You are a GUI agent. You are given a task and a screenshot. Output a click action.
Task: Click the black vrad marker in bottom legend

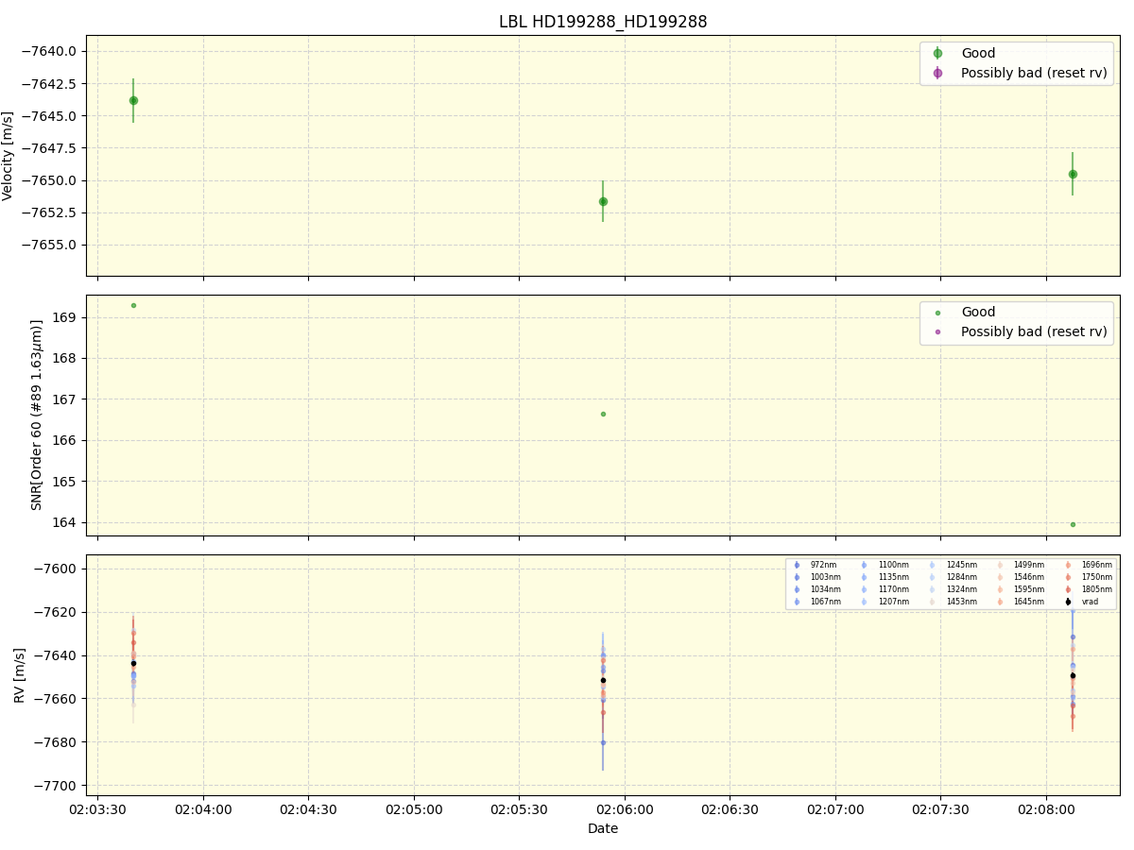(1068, 602)
